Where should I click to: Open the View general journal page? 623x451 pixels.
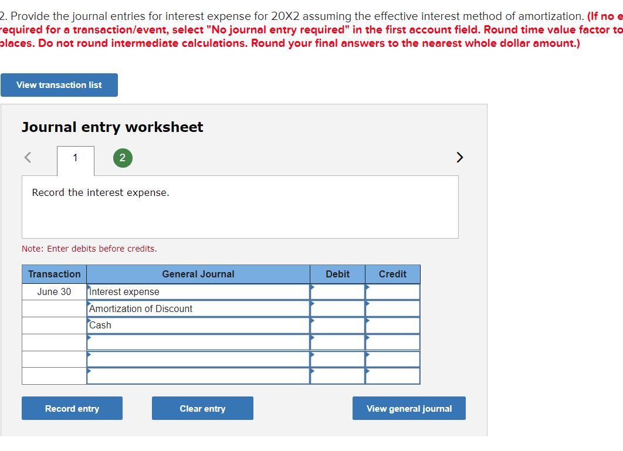click(409, 408)
